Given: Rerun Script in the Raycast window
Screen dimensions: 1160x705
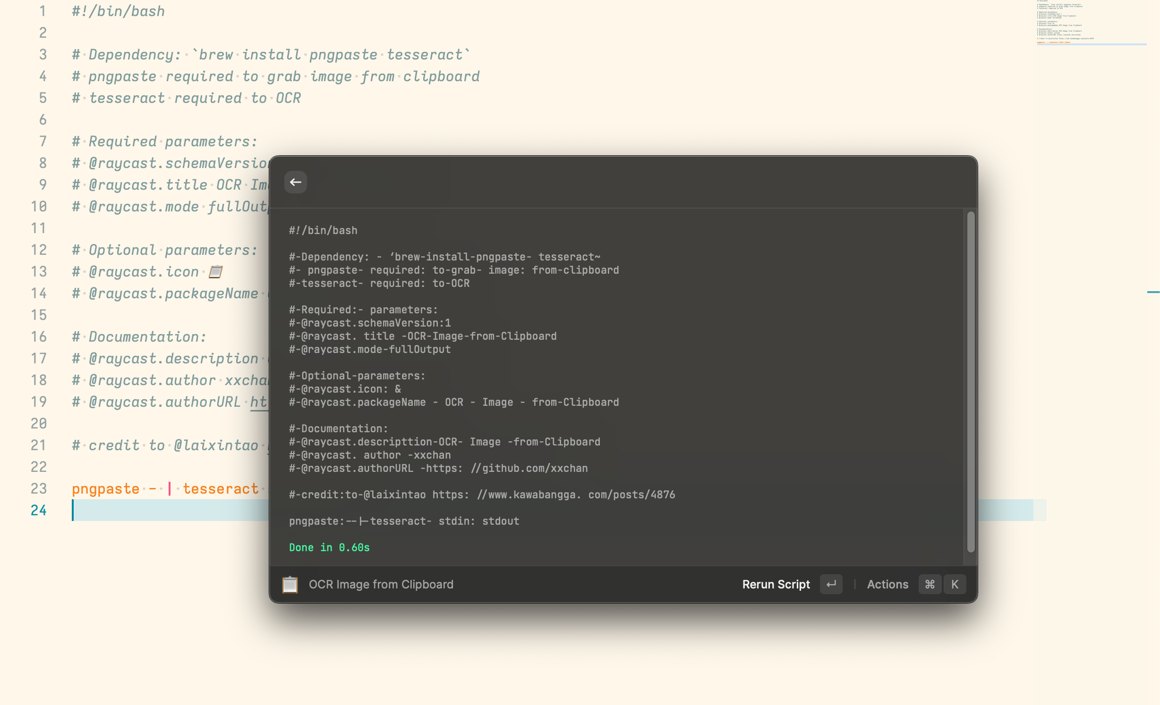Looking at the screenshot, I should click(776, 584).
